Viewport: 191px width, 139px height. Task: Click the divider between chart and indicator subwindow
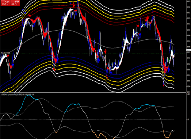(93, 93)
